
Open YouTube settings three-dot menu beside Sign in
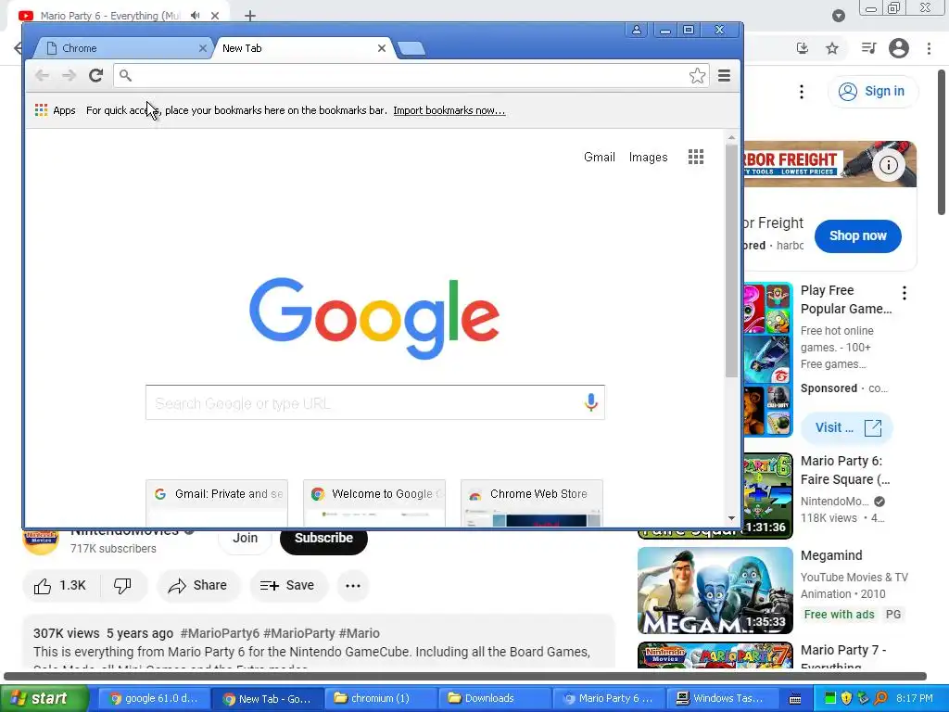[802, 92]
